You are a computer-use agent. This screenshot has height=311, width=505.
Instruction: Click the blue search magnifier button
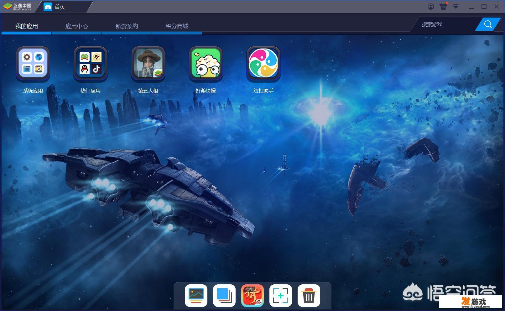(x=488, y=24)
